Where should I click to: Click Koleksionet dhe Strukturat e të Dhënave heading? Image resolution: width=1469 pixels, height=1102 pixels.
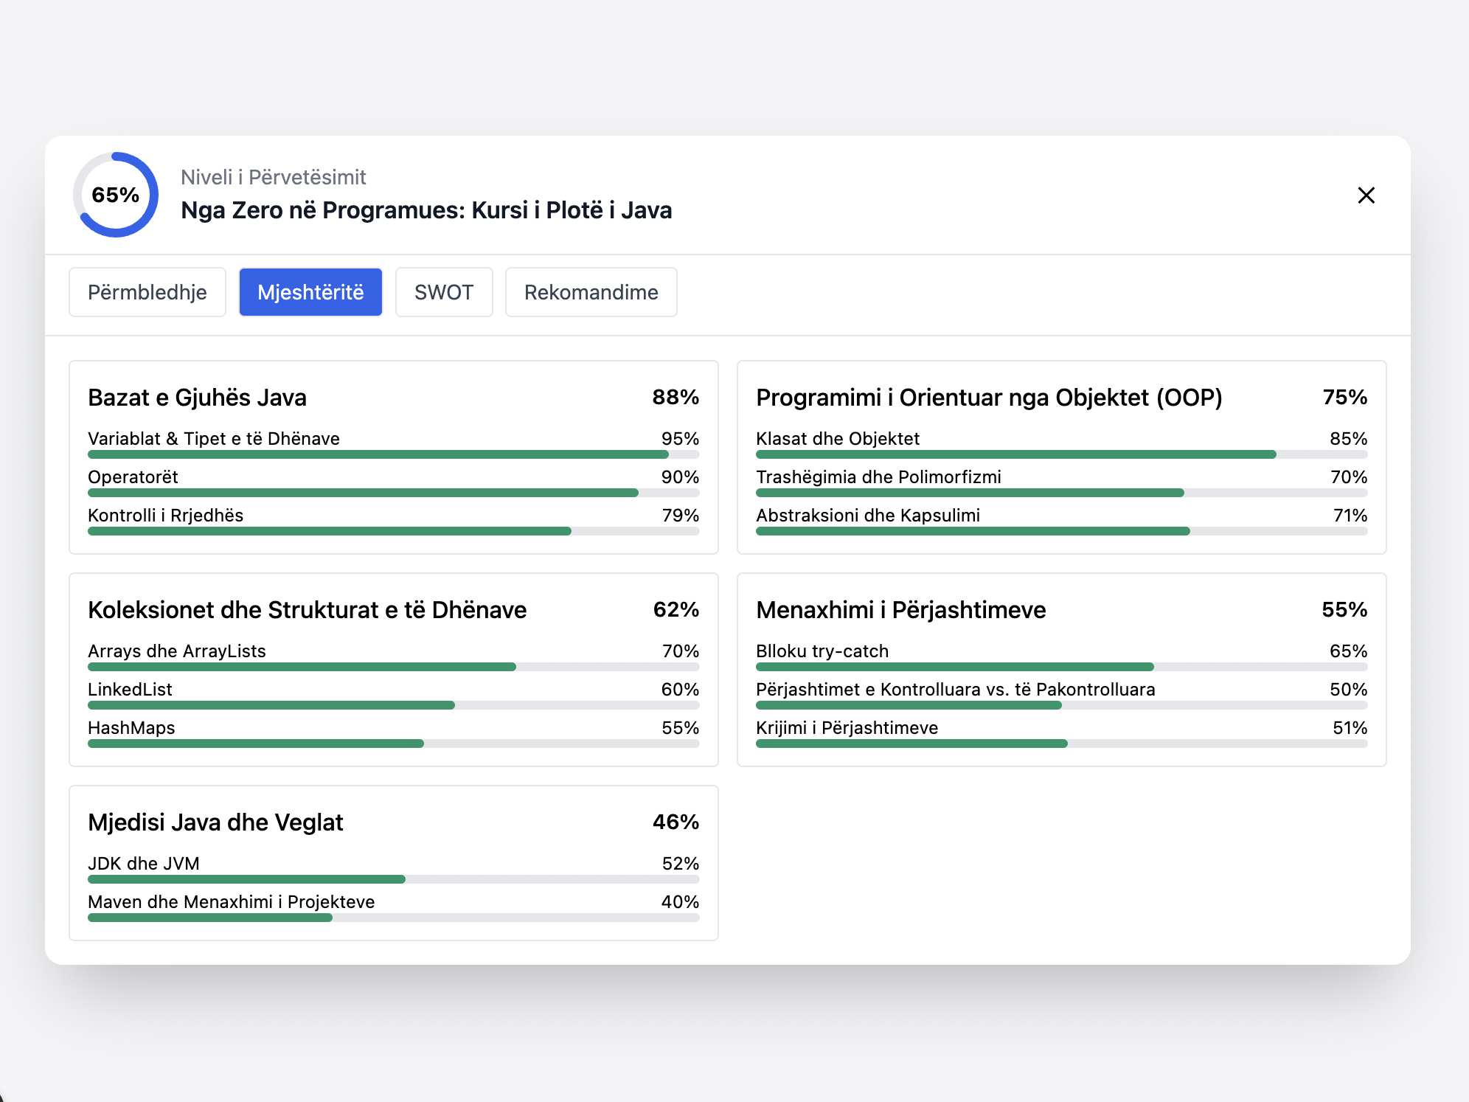tap(307, 610)
